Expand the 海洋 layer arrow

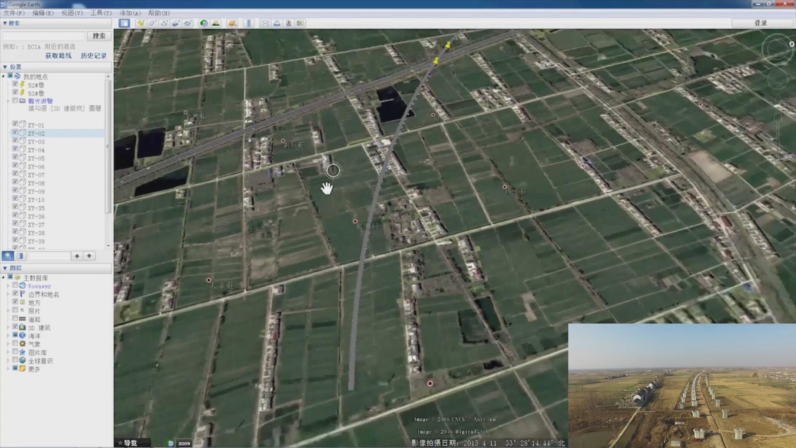click(x=8, y=336)
